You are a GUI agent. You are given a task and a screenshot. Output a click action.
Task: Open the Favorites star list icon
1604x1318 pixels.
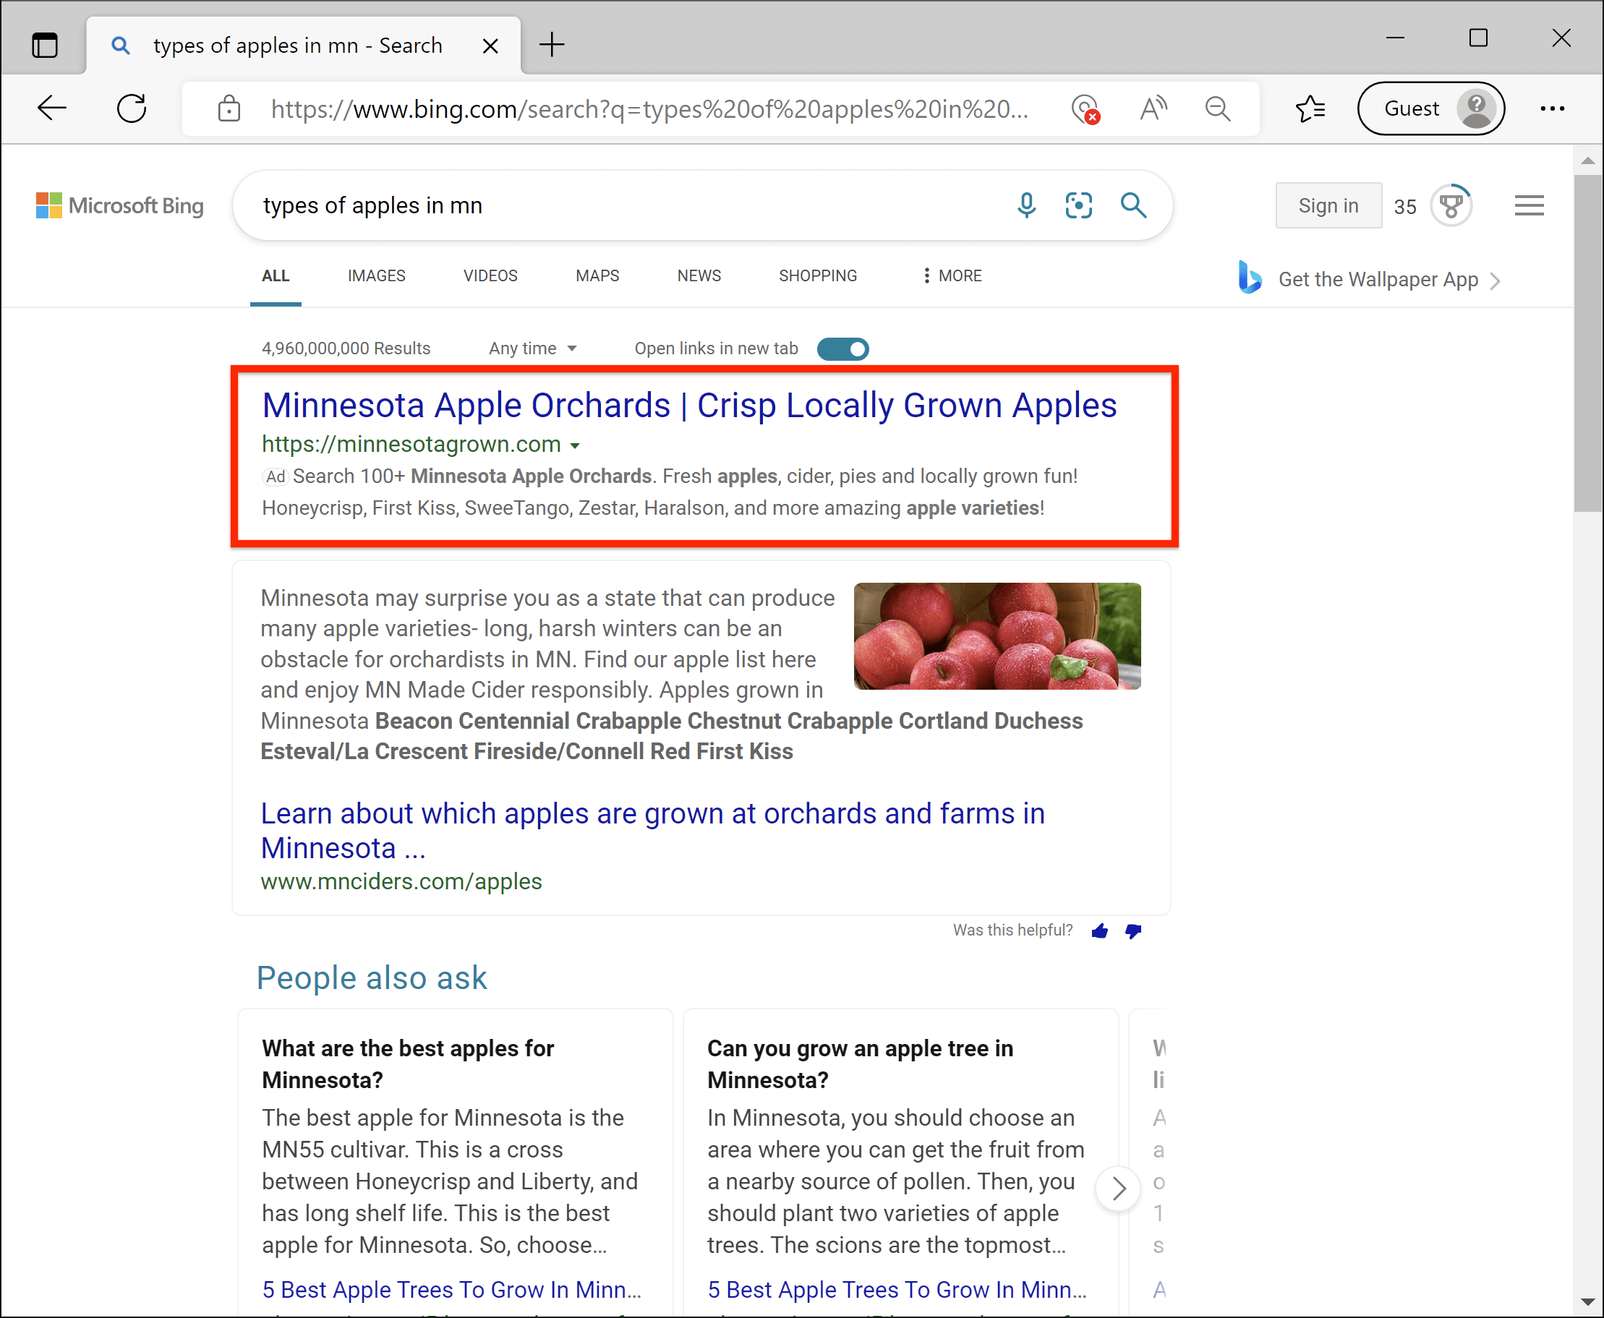1310,108
